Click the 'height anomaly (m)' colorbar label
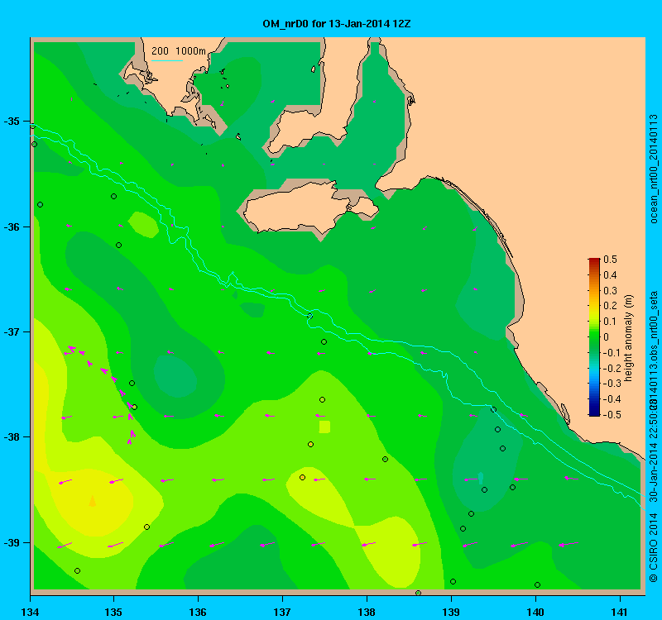 tap(629, 338)
